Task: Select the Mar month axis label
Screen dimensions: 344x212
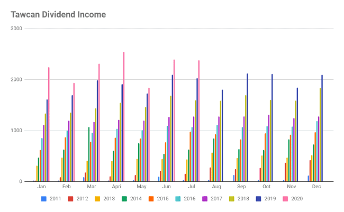Action: (x=91, y=187)
